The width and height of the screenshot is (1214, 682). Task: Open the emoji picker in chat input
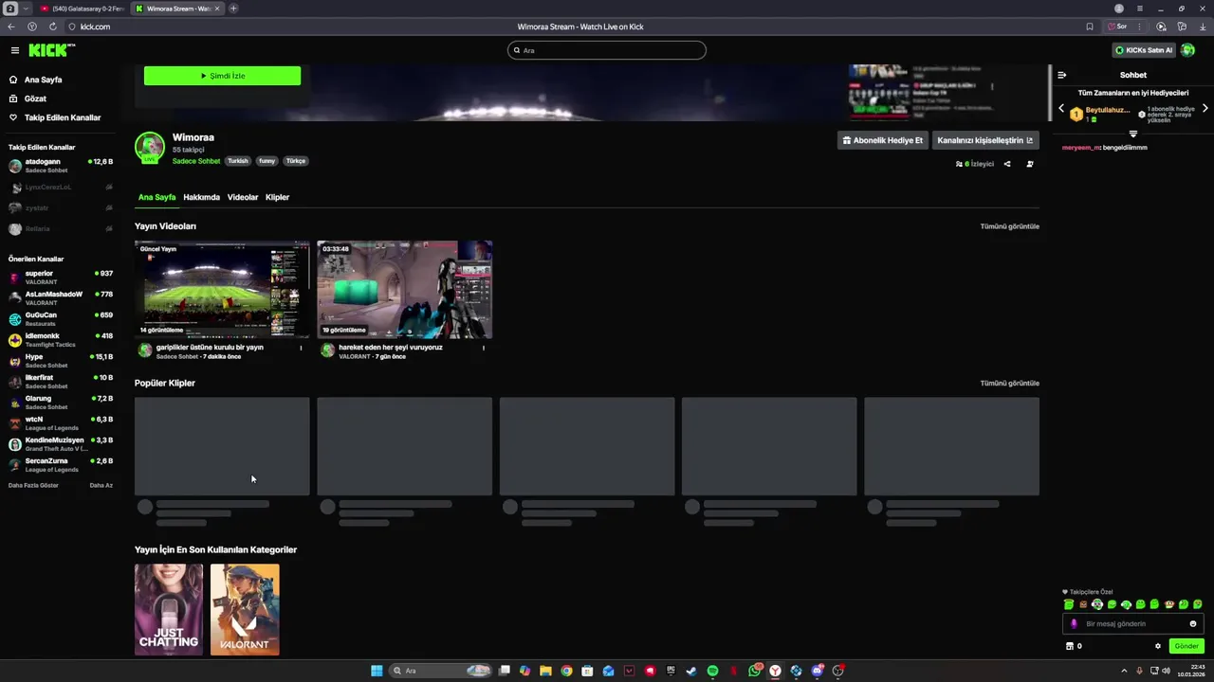(x=1193, y=623)
